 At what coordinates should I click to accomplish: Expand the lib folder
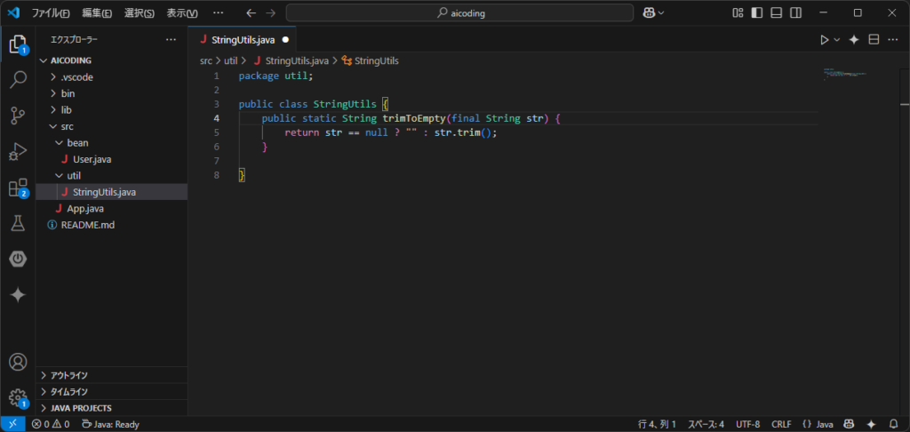(x=111, y=109)
